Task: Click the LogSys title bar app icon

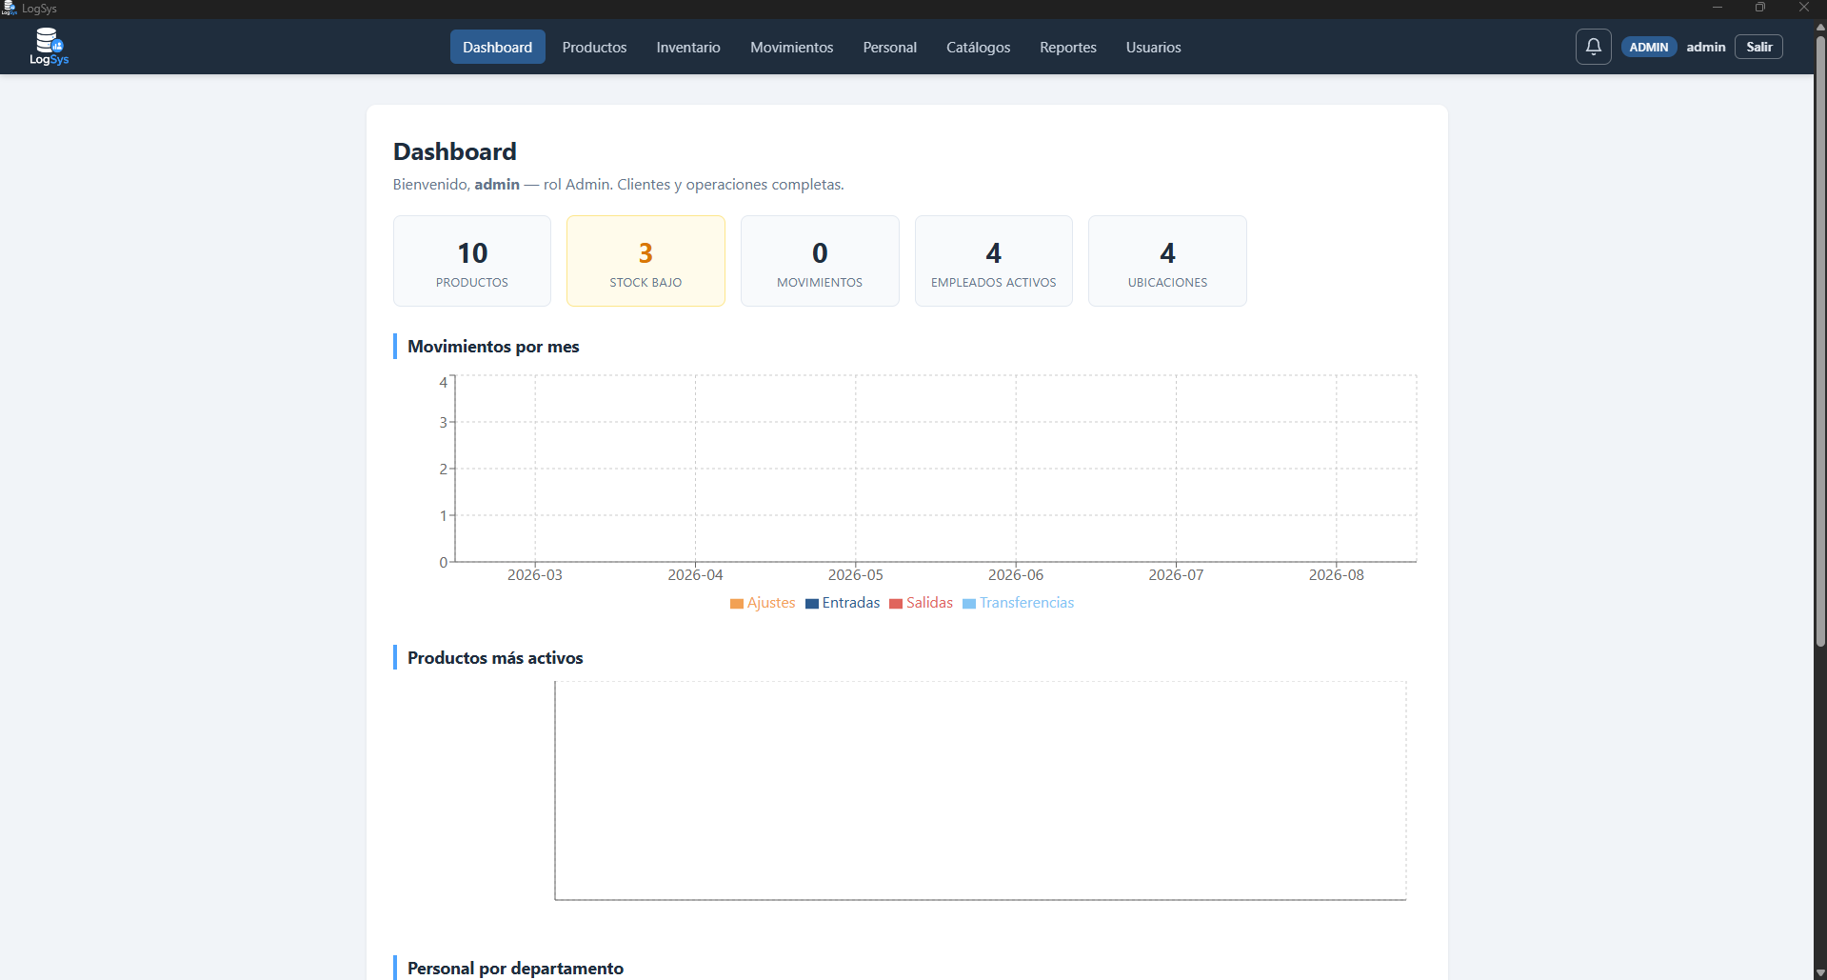Action: tap(9, 8)
